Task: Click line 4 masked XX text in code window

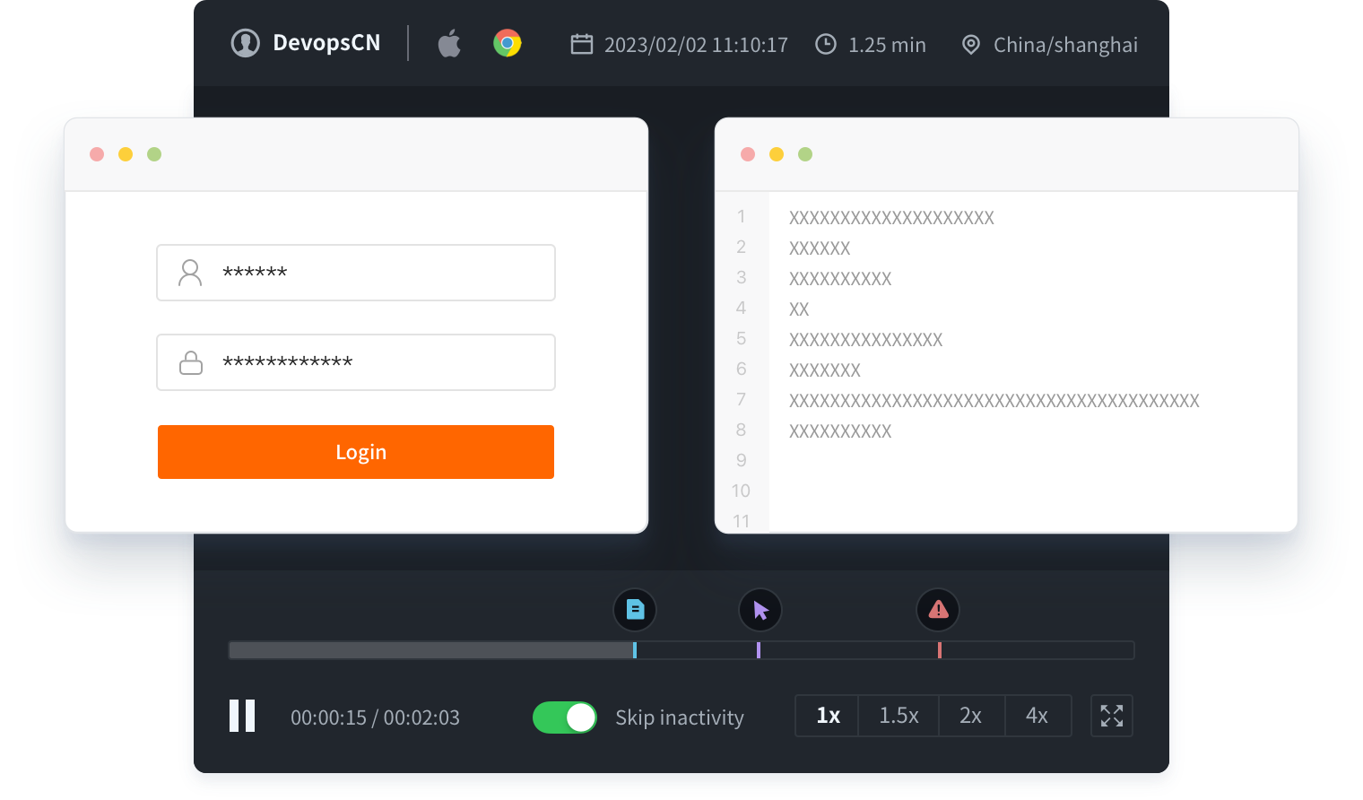Action: tap(799, 309)
